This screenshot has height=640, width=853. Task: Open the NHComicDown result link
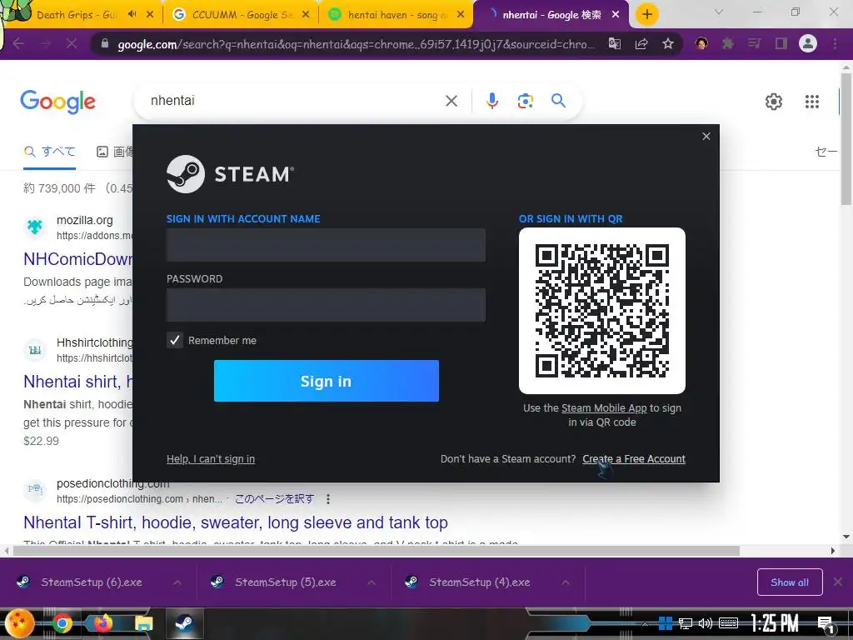point(77,259)
